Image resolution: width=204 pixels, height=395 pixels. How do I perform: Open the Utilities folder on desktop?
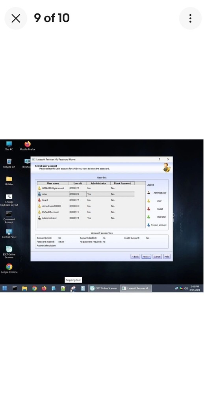tap(9, 181)
